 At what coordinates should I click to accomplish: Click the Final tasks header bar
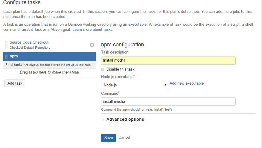pyautogui.click(x=49, y=65)
